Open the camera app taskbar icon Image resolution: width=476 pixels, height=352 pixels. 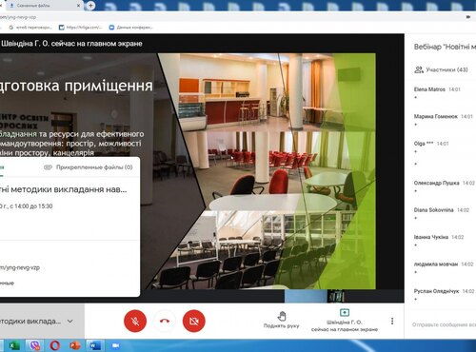[x=115, y=345]
